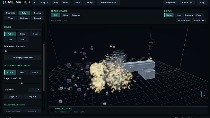Click Enter world / F6
The height and width of the screenshot is (118, 210).
108,3
